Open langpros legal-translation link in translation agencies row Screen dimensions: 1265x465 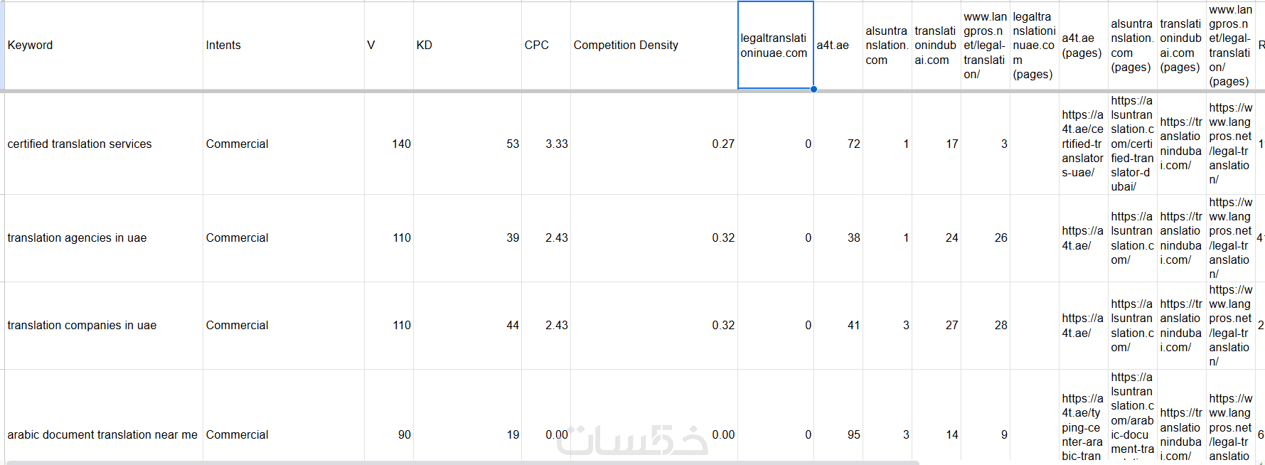point(1230,238)
